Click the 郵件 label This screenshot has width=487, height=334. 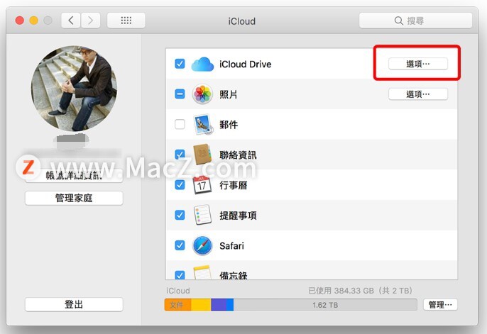coord(229,125)
